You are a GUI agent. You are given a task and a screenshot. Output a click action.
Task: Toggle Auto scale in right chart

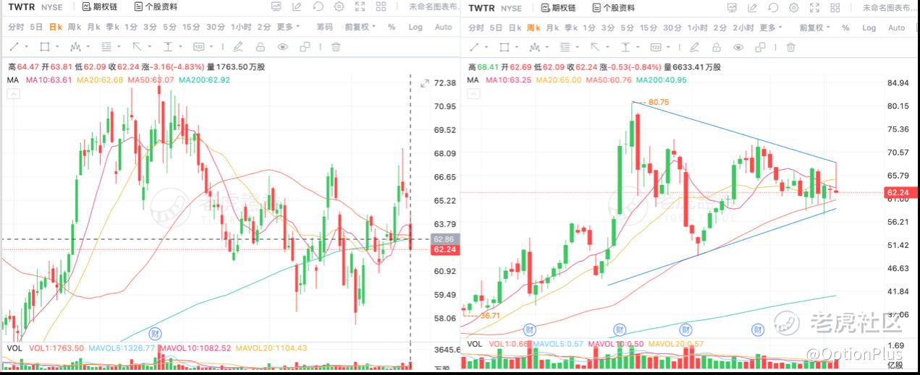[897, 27]
